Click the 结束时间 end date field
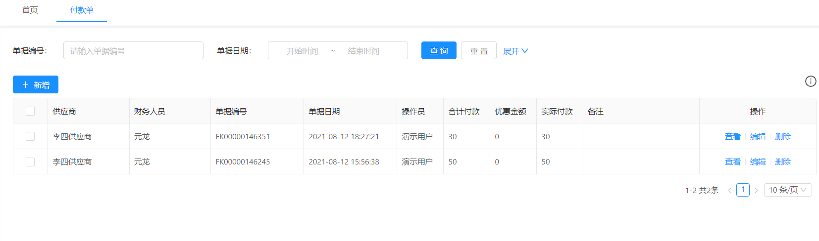 (x=363, y=51)
